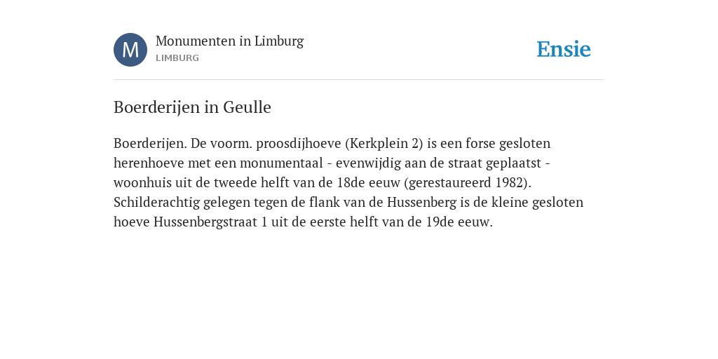This screenshot has height=359, width=718.
Task: Click the horizontal divider line below header
Action: pos(359,80)
